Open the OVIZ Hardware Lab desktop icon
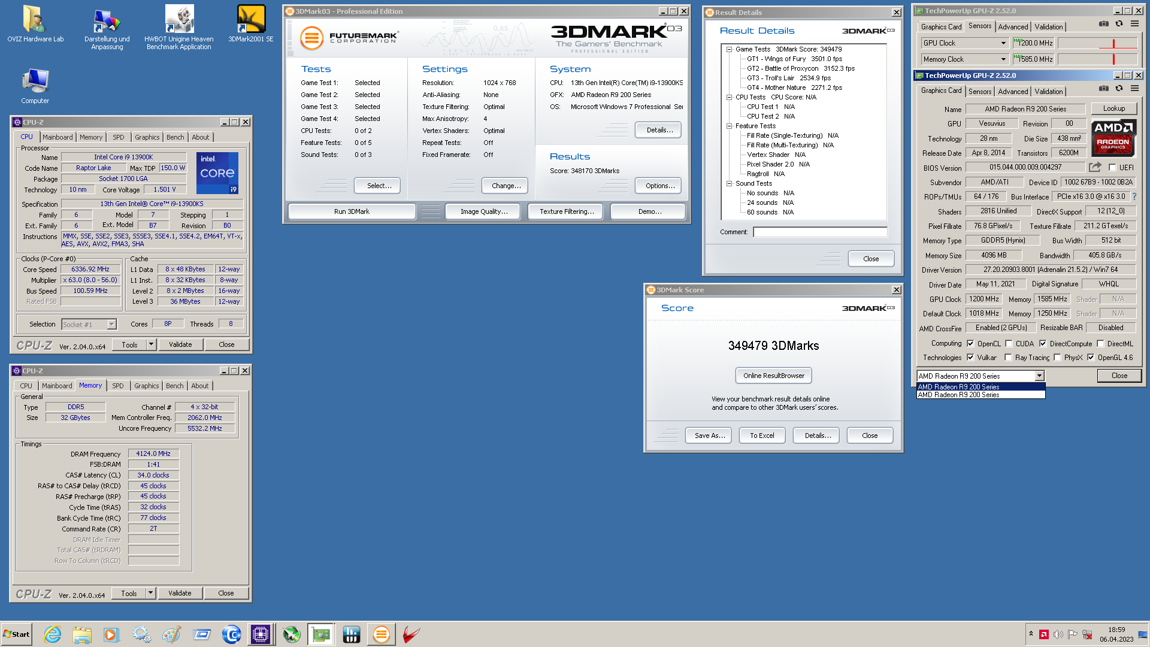The height and width of the screenshot is (647, 1150). tap(35, 24)
